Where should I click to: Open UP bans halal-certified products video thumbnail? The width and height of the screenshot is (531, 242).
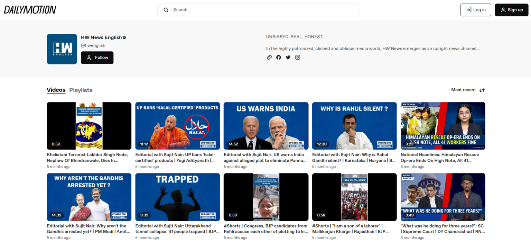(178, 126)
